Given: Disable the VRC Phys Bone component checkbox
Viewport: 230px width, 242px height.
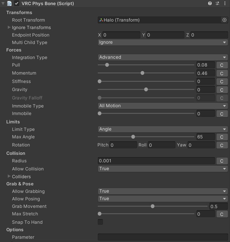Looking at the screenshot, I should click(16, 3).
